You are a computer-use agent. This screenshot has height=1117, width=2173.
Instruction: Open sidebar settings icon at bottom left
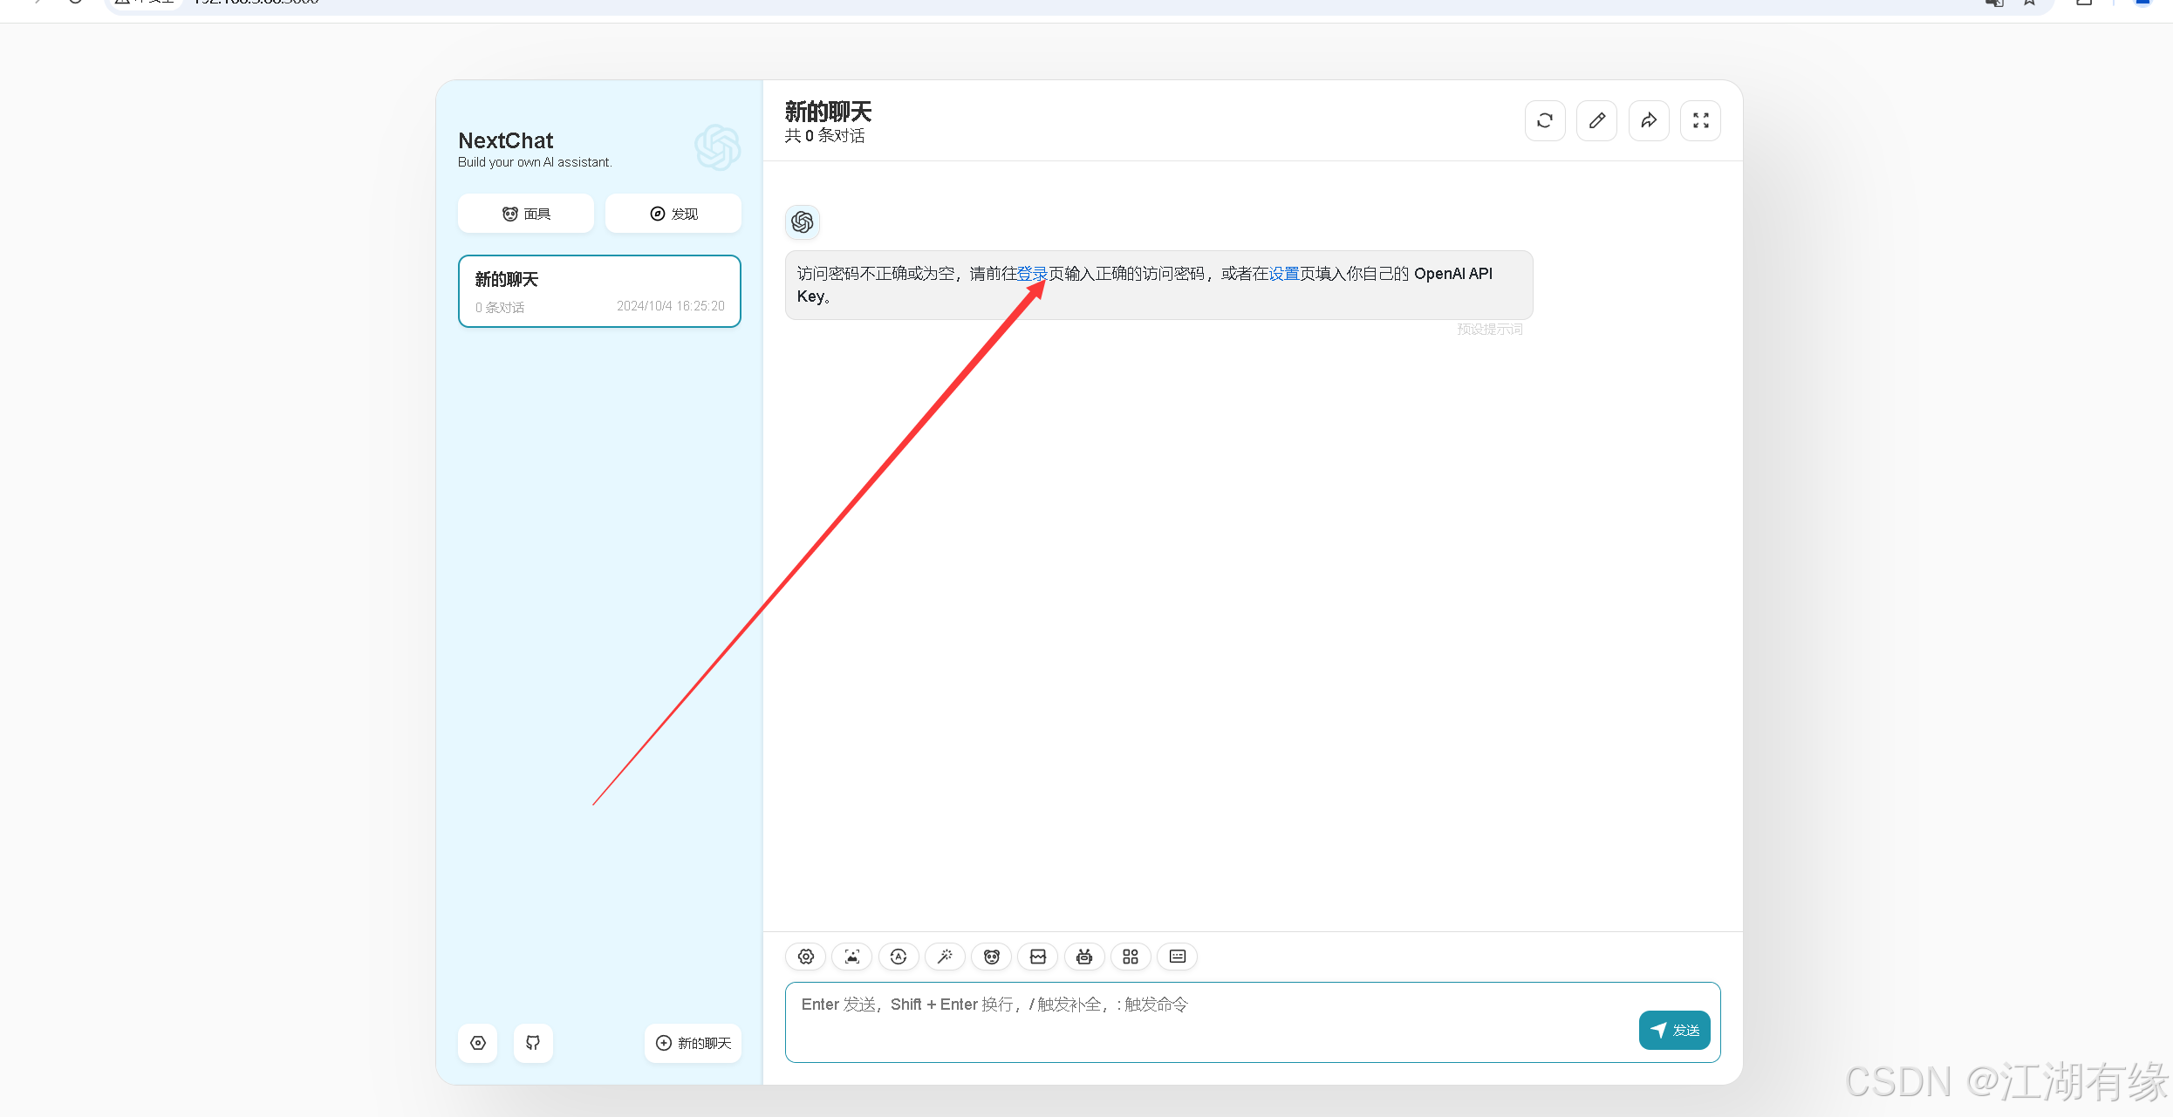click(478, 1043)
